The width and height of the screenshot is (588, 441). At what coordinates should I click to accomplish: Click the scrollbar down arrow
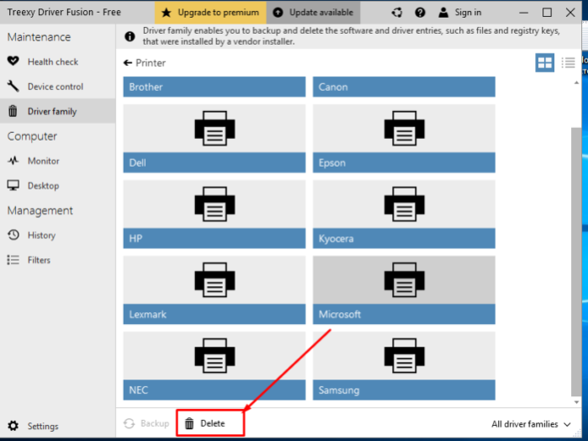tap(576, 402)
